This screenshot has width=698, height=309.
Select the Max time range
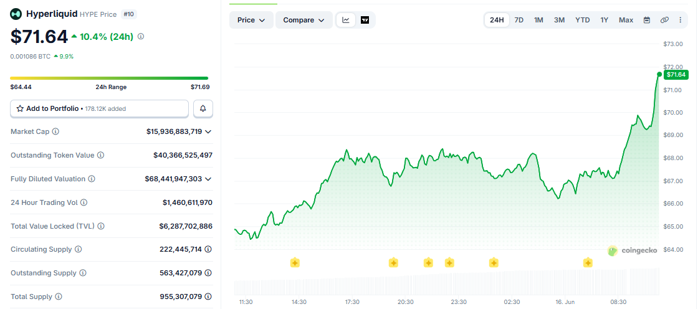point(626,20)
